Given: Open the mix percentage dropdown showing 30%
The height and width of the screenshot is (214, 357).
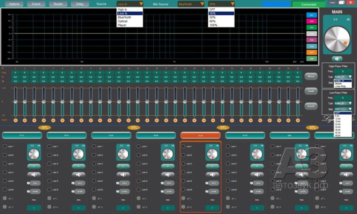Looking at the screenshot, I should pos(221,4).
